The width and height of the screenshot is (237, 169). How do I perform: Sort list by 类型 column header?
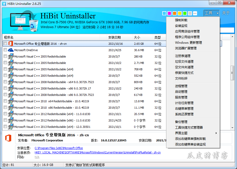tap(159, 37)
